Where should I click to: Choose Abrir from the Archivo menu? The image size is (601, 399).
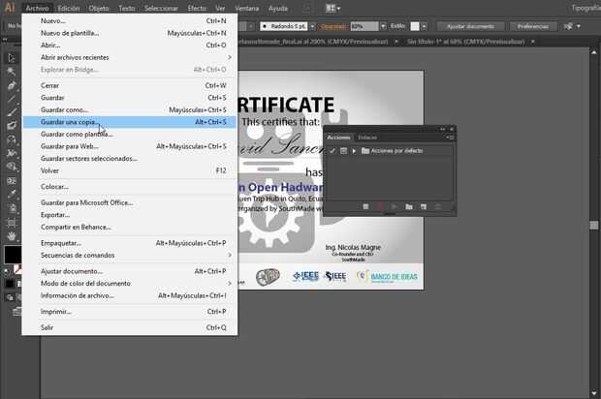click(130, 46)
